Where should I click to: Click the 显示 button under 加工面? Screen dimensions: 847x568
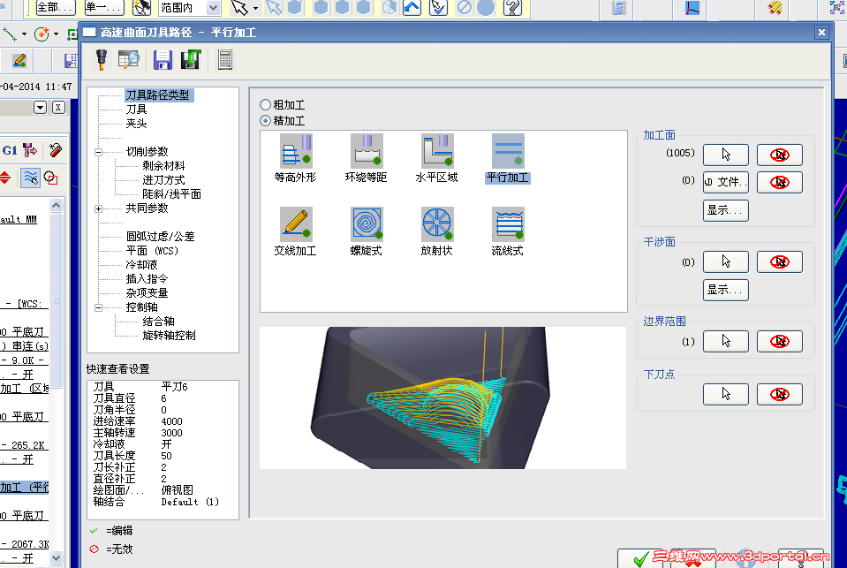coord(724,210)
